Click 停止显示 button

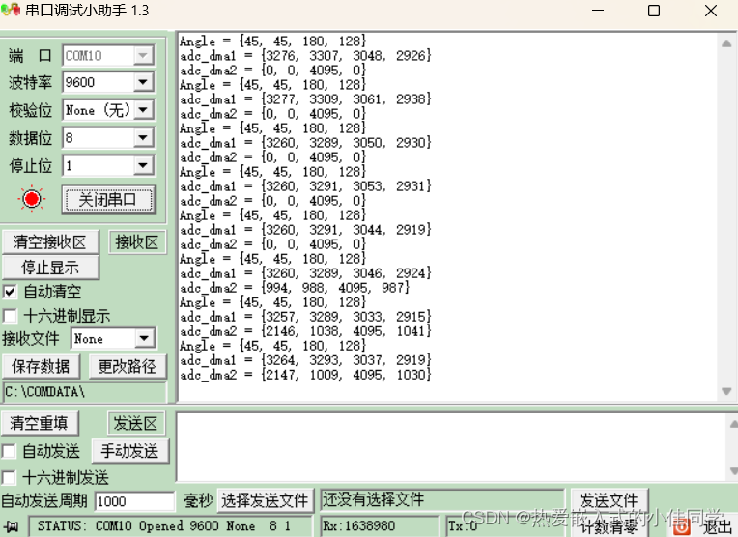tap(50, 268)
